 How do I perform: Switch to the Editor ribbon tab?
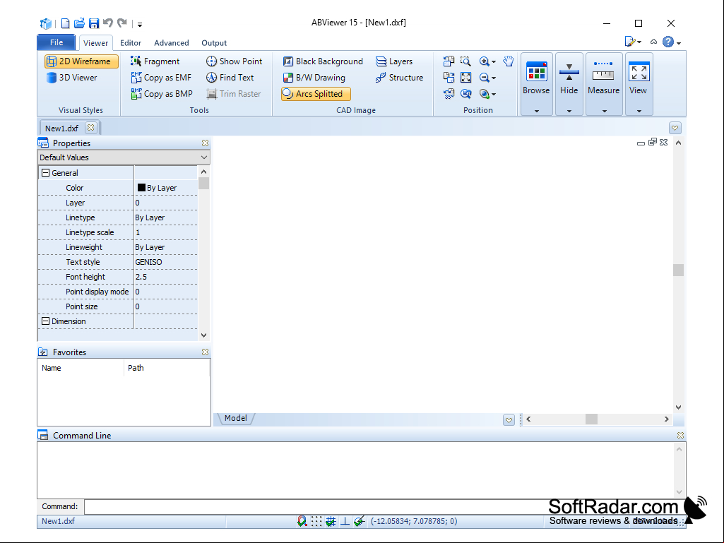(x=131, y=43)
